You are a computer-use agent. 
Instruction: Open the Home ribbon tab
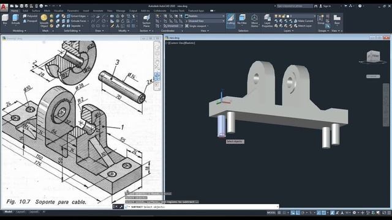(x=15, y=11)
